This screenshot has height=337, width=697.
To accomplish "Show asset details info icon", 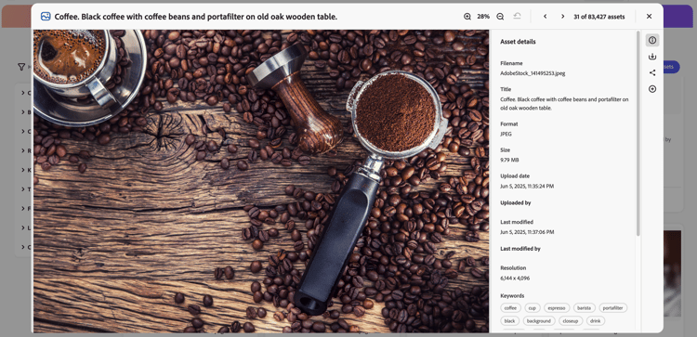I will [652, 41].
